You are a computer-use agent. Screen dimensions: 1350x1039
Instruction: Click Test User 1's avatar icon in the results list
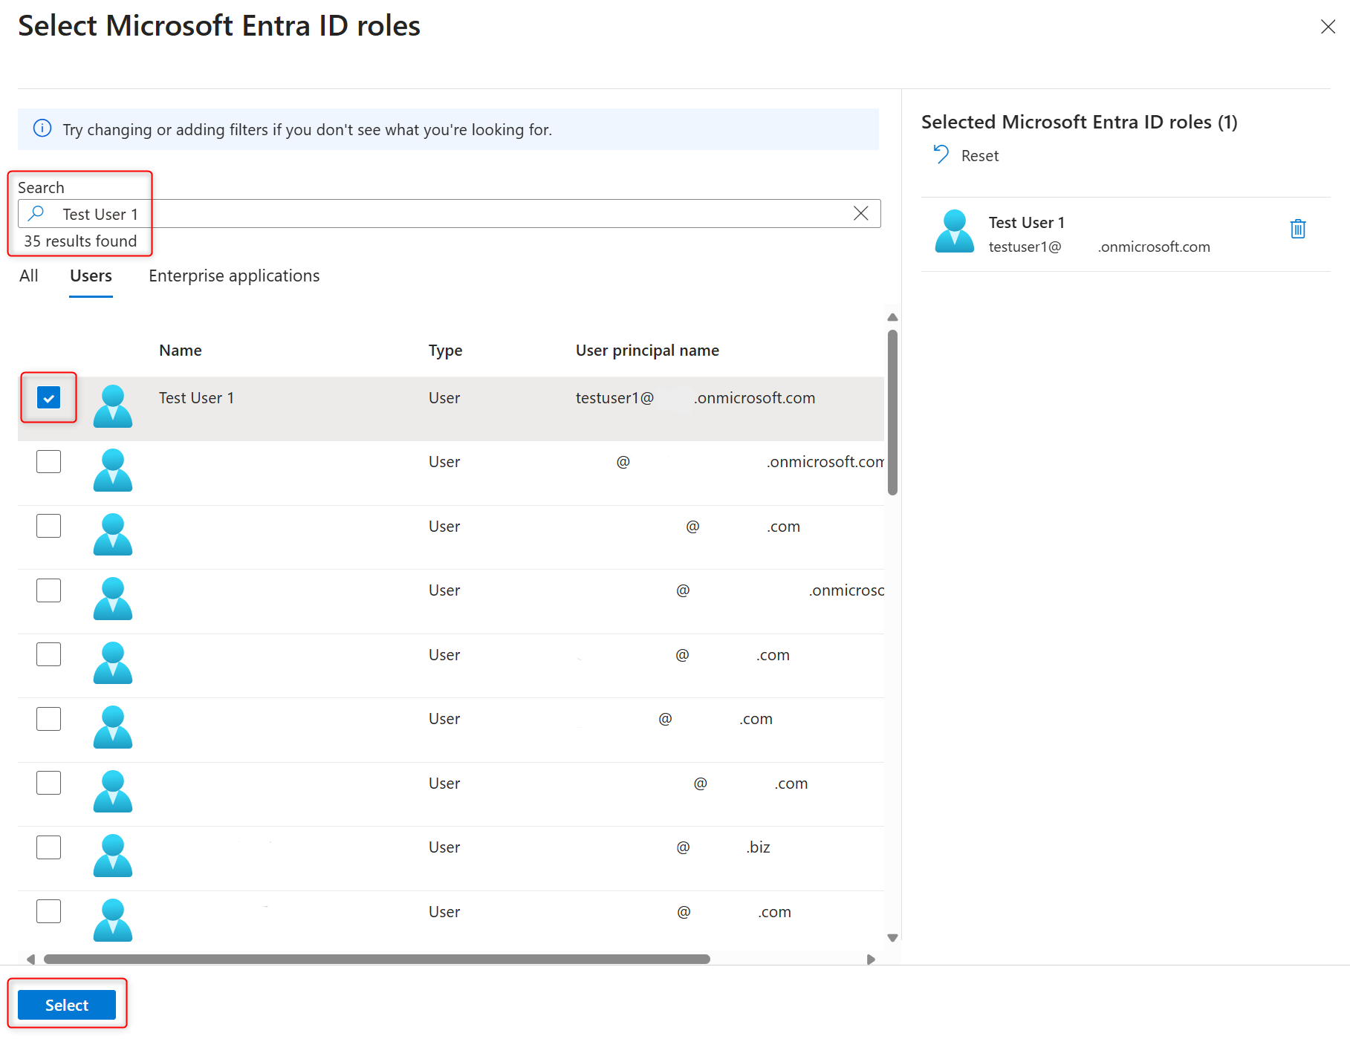112,406
